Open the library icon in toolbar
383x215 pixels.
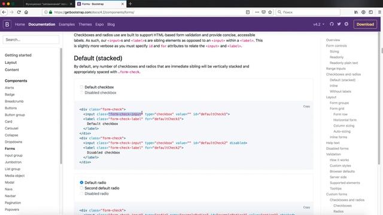coord(356,12)
